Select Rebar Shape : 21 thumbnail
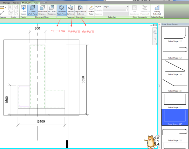The width and height of the screenshot is (189, 149). coord(175,101)
